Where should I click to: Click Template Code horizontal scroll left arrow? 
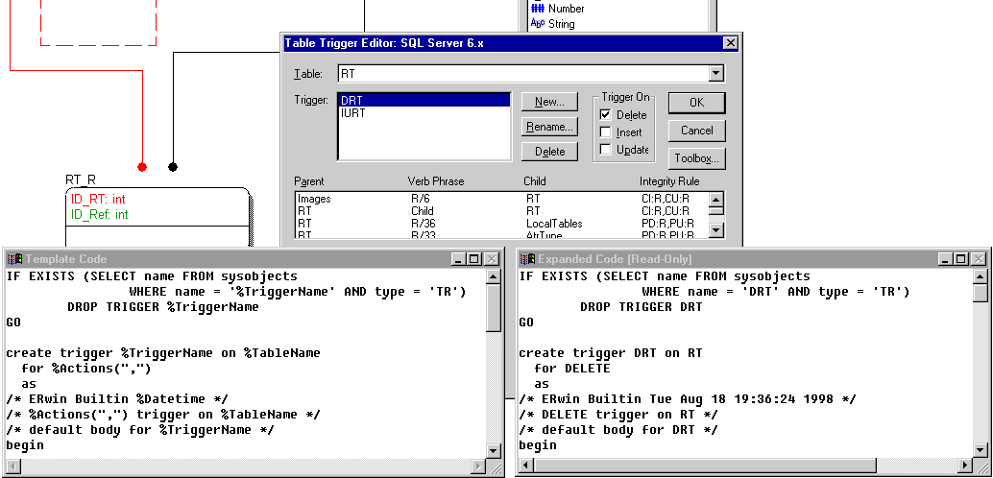pyautogui.click(x=12, y=467)
